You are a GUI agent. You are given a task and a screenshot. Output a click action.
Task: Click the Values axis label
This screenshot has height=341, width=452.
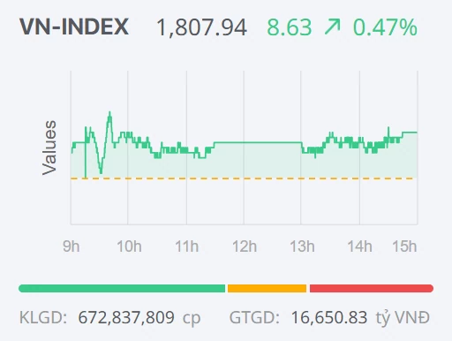click(49, 148)
